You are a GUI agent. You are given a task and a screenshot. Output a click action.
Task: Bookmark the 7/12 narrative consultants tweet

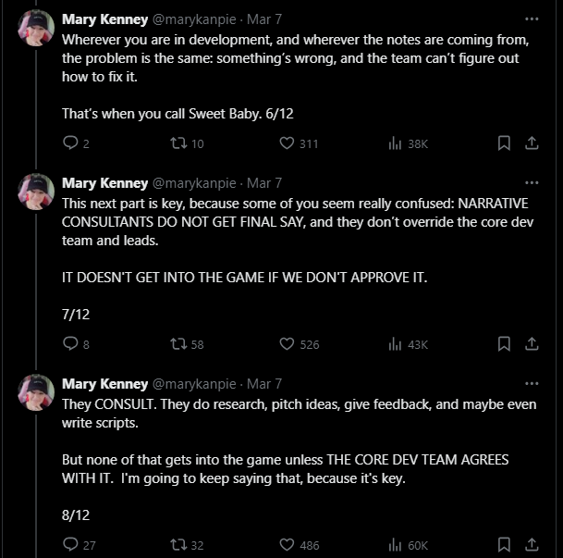(x=504, y=344)
